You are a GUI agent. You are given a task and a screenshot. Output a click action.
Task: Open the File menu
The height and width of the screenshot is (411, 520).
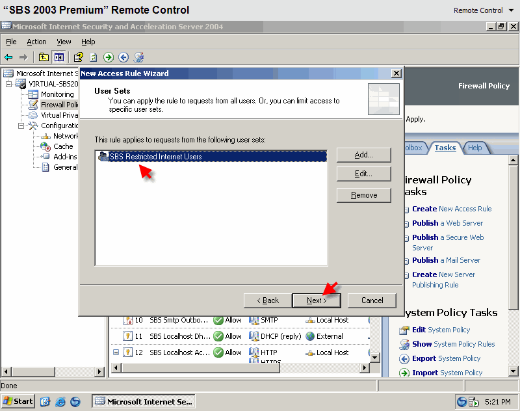click(x=11, y=42)
